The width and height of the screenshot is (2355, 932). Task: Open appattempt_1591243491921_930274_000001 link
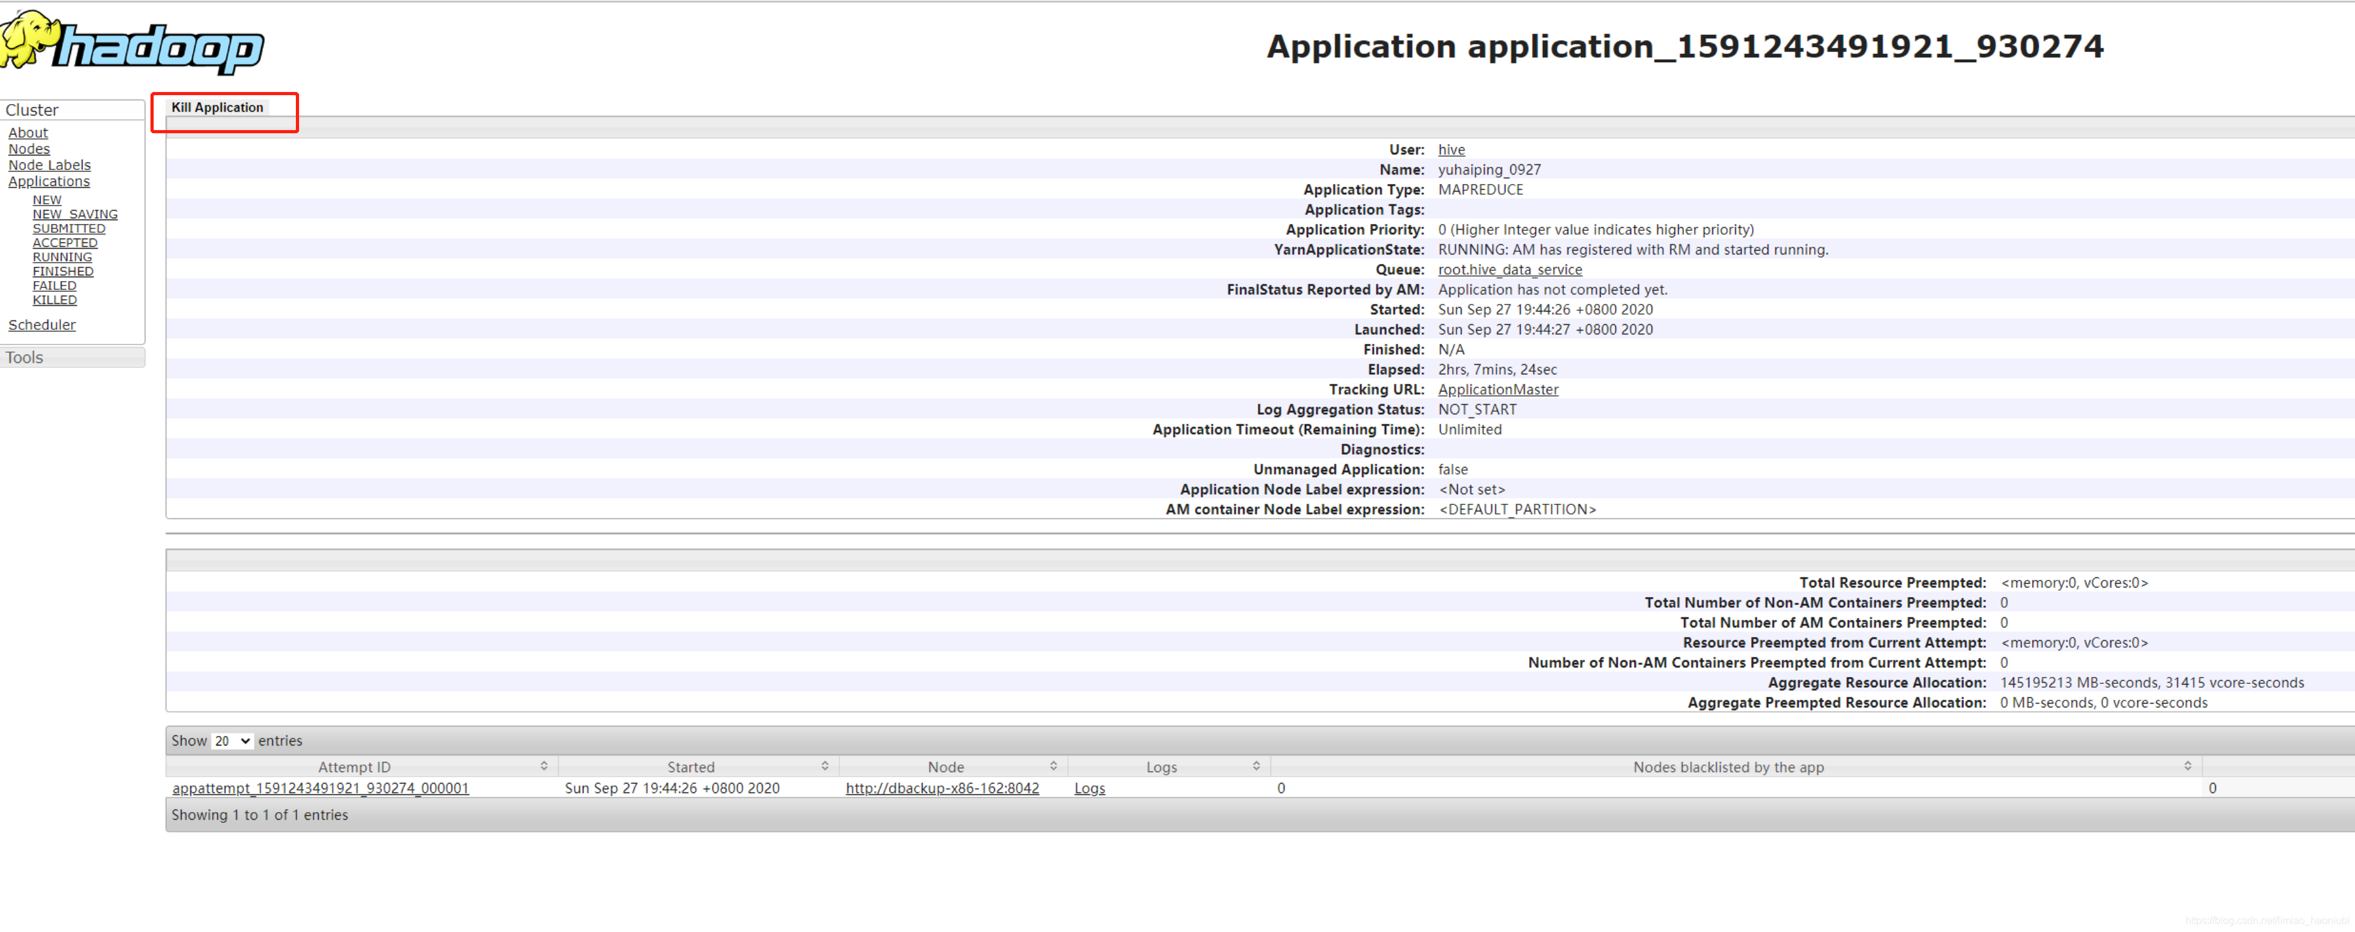coord(320,787)
